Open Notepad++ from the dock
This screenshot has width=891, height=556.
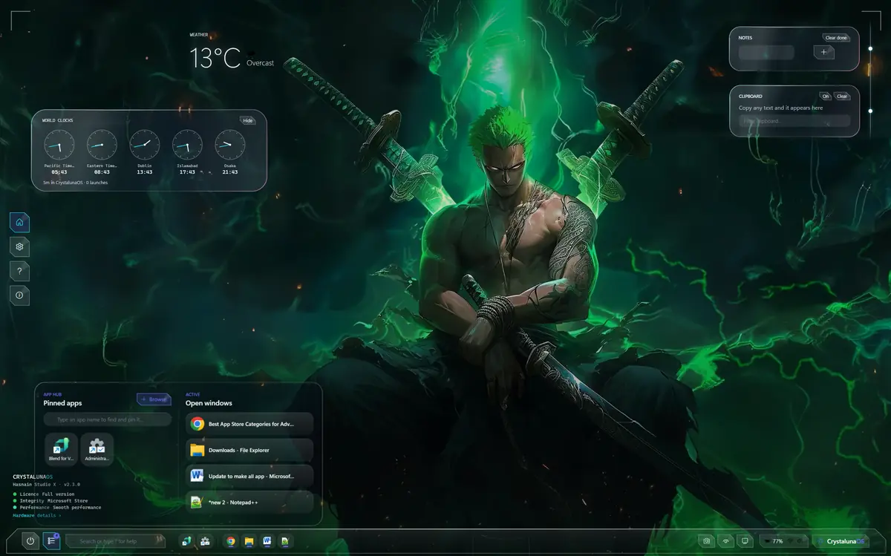click(x=284, y=541)
